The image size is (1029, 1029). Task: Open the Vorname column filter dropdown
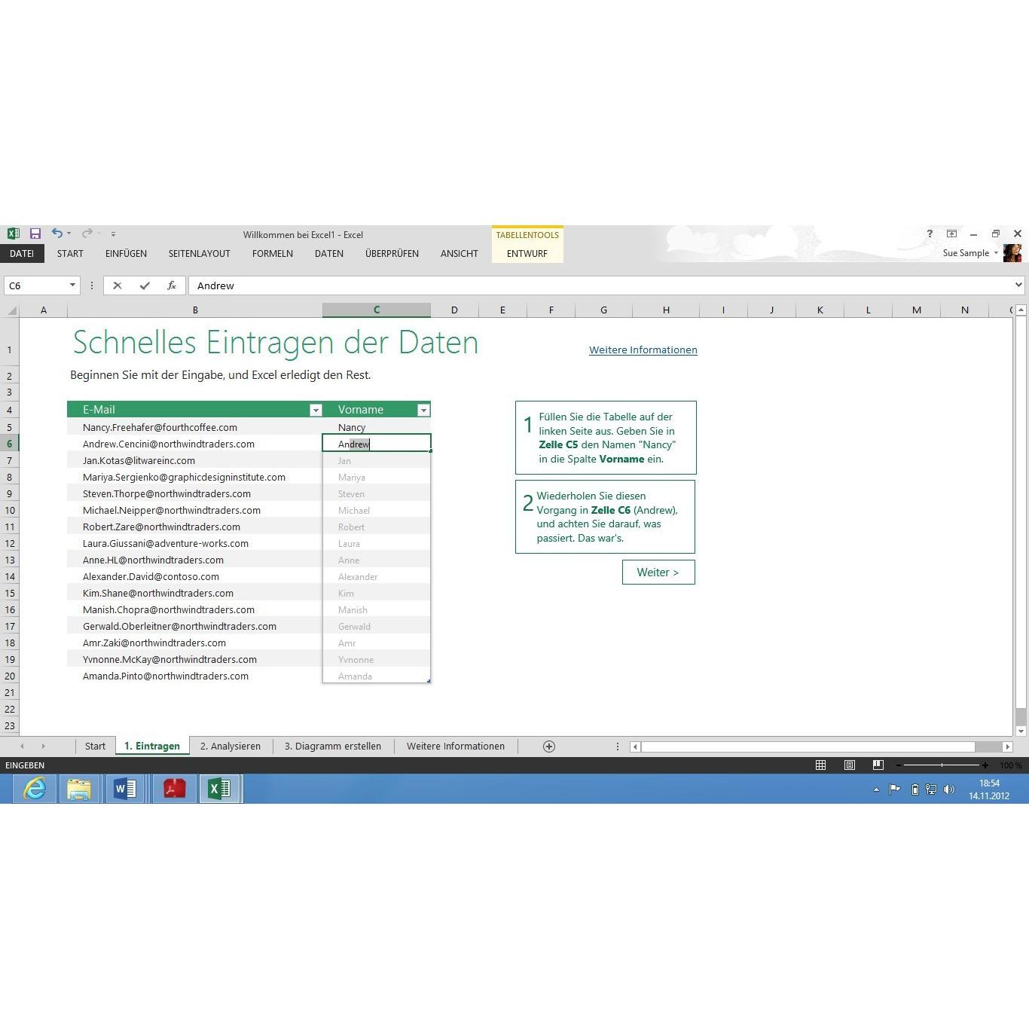coord(423,410)
